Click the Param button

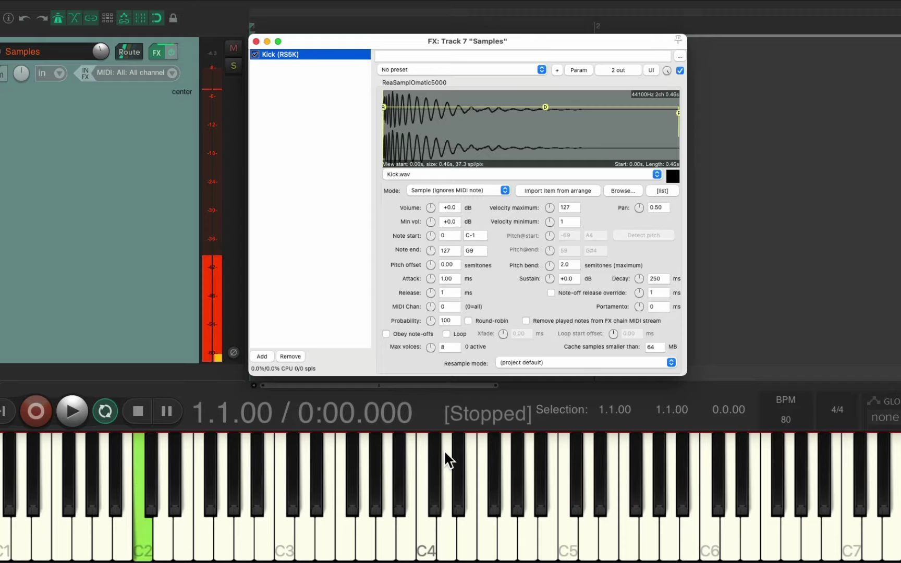578,70
